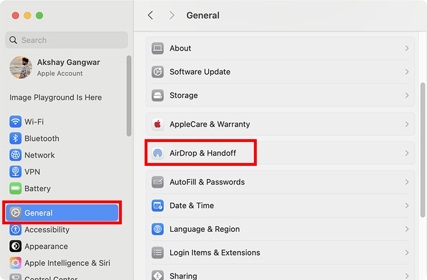Open the Login Items & Extensions chevron
The image size is (427, 280).
tap(407, 253)
